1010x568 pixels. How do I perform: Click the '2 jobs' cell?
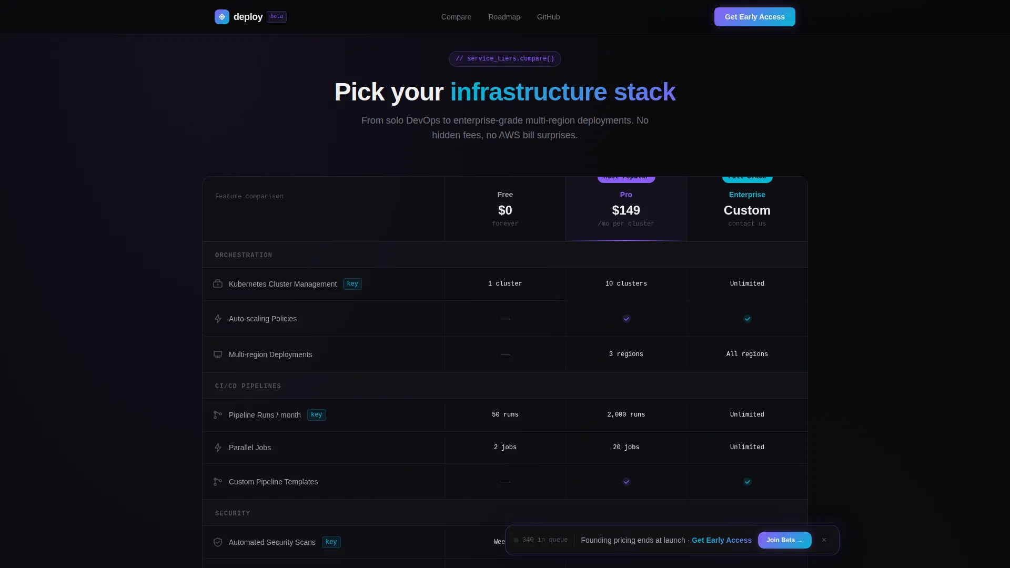pyautogui.click(x=505, y=448)
